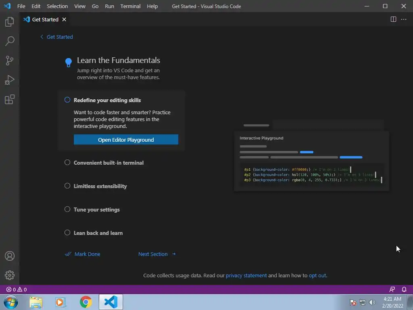Open the Terminal menu
This screenshot has height=310, width=413.
coord(130,6)
